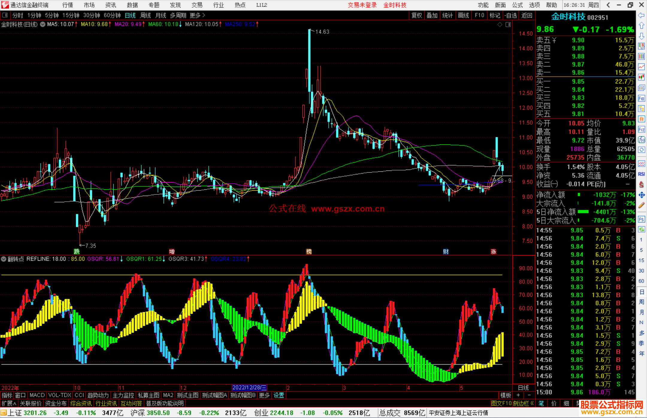The image size is (647, 418).
Task: Click the green refresh sidebar icon
Action: click(641, 230)
